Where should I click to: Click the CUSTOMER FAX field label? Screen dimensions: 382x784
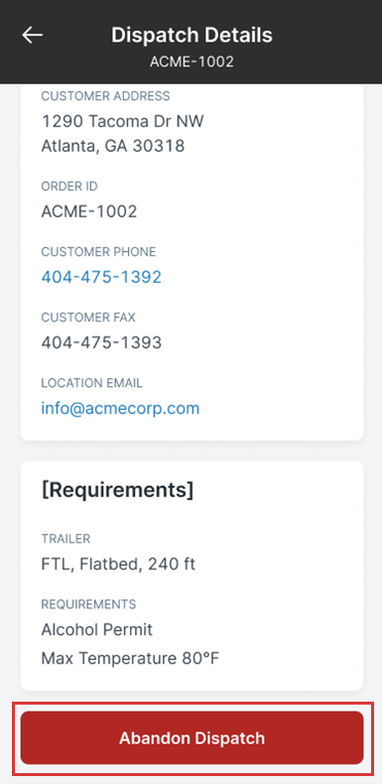(x=88, y=317)
